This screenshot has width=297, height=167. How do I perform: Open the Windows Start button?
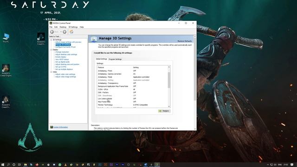[3, 165]
